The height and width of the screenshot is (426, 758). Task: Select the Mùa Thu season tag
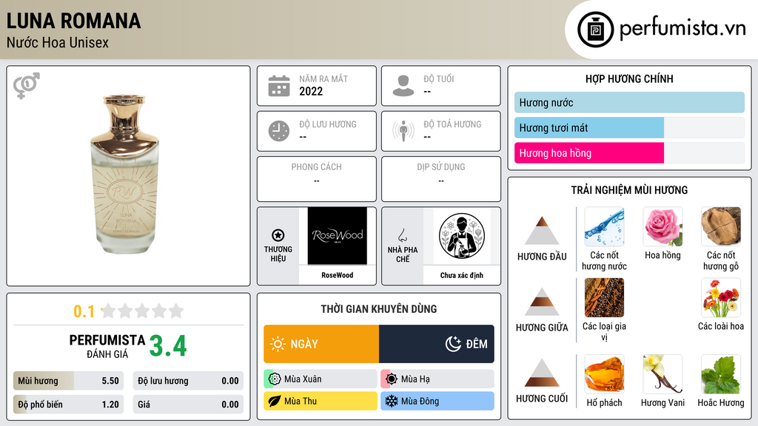321,401
